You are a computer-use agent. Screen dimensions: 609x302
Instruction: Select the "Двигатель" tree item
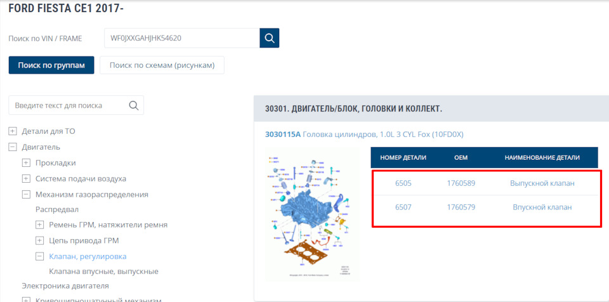[41, 147]
